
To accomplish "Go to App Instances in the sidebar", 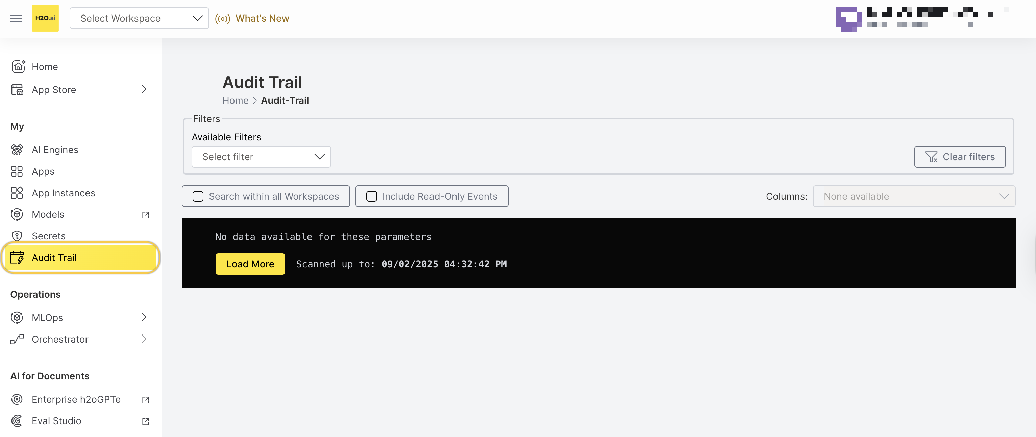I will point(63,193).
